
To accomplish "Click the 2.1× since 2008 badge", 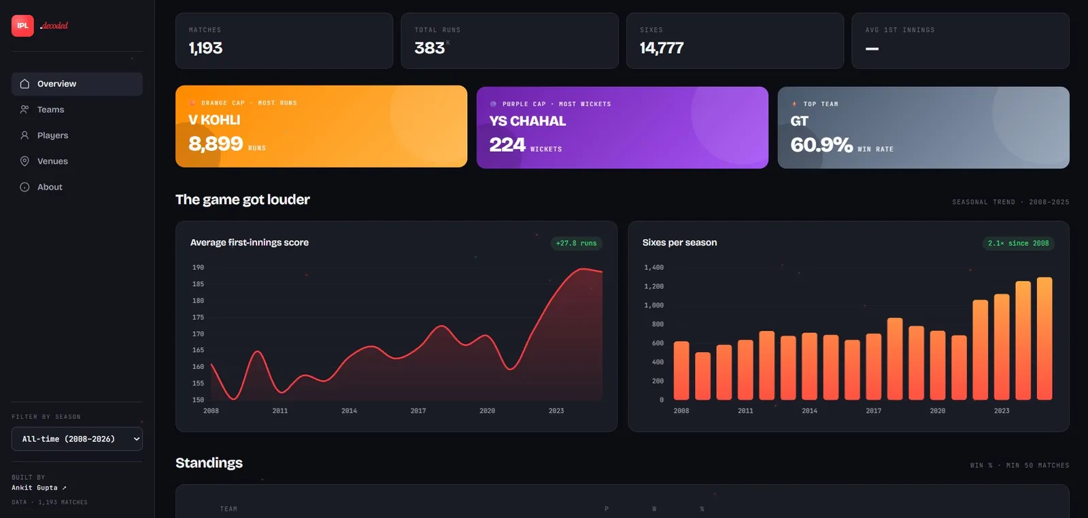I will [x=1018, y=243].
